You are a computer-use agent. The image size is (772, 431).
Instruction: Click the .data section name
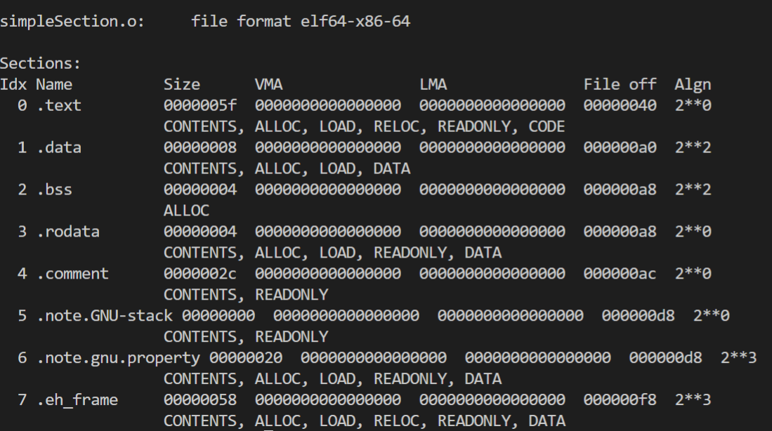pyautogui.click(x=59, y=148)
